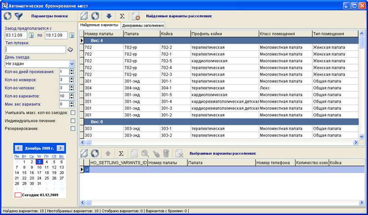This screenshot has height=215, width=368.
Task: Toggle Индивидуальное лечение checkbox
Action: click(x=73, y=121)
